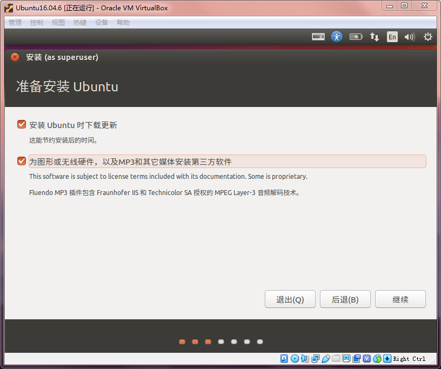Click the battery status indicator
Viewport: 441px width, 369px height.
(356, 37)
